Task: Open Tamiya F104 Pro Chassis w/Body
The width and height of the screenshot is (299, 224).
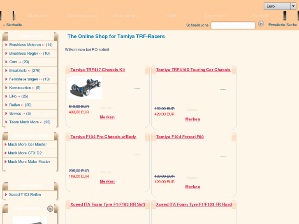Action: (x=103, y=137)
